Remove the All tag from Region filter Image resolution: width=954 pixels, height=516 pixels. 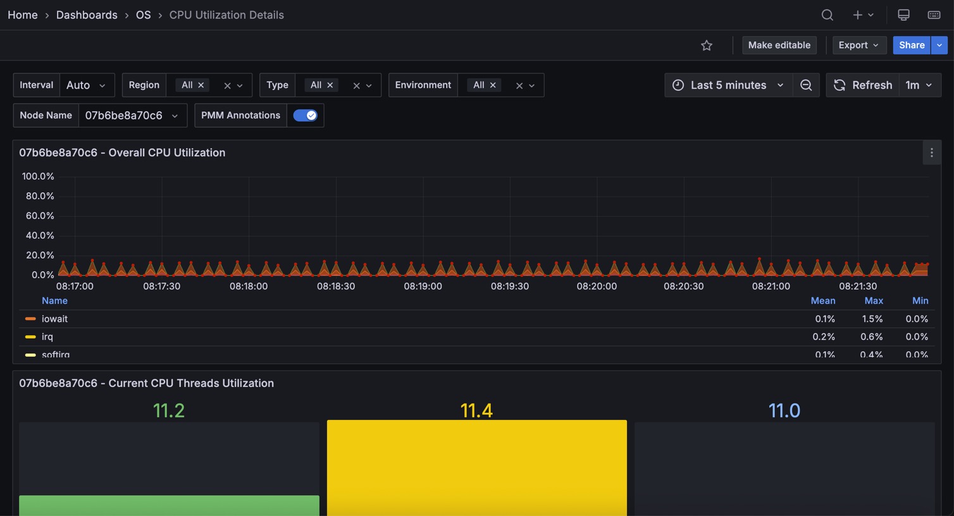[x=201, y=85]
